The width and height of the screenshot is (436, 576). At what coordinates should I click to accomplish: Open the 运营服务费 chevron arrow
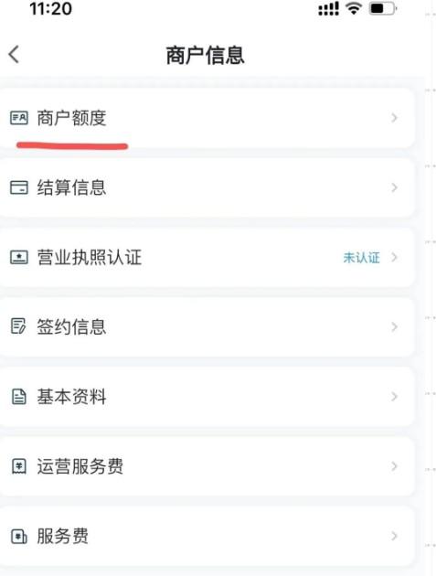coord(395,466)
